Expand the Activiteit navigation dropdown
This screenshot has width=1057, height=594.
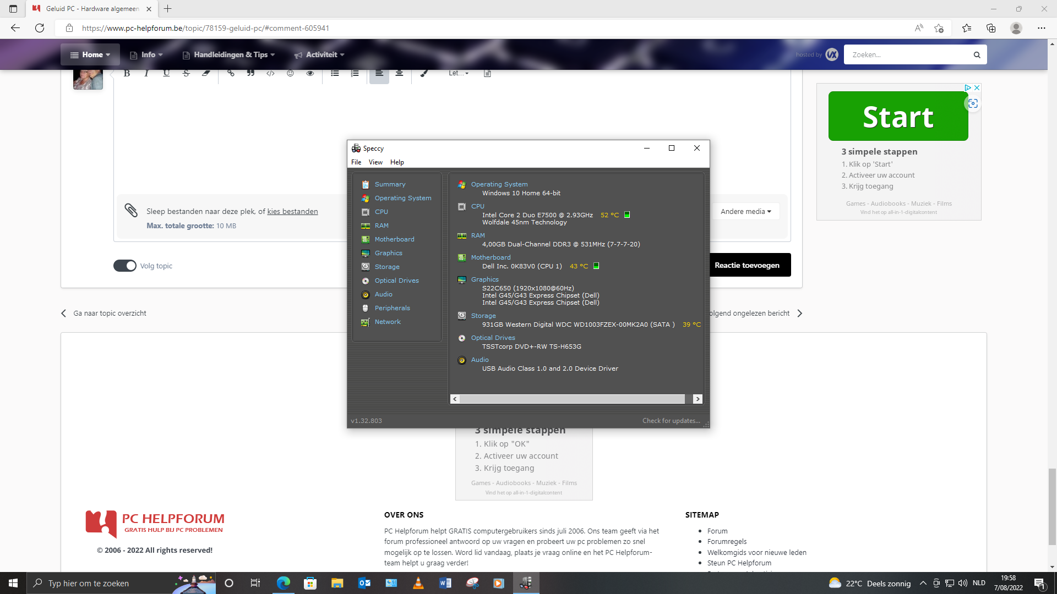[319, 54]
